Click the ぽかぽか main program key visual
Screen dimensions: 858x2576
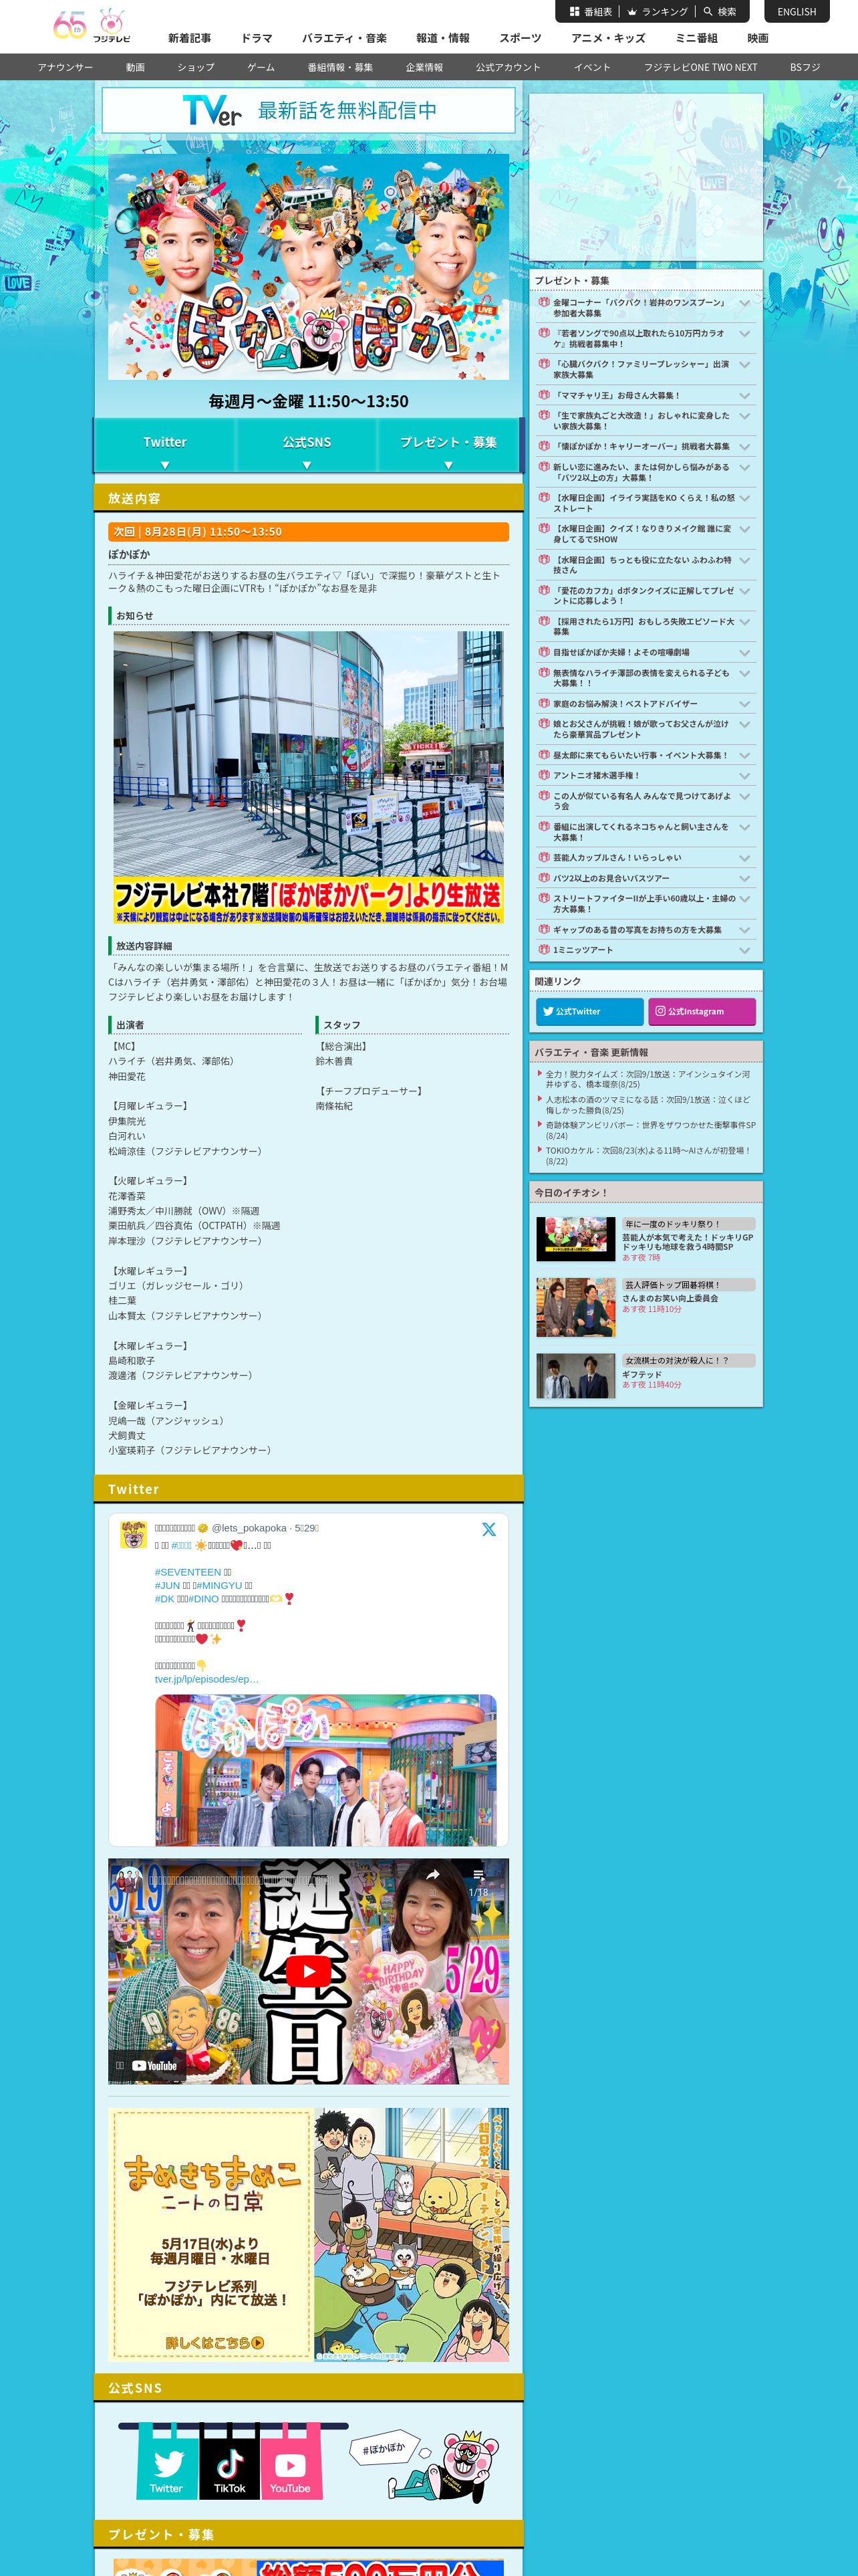(309, 266)
